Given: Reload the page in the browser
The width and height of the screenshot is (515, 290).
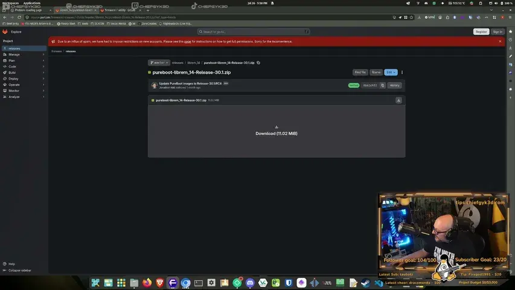Looking at the screenshot, I should [19, 17].
